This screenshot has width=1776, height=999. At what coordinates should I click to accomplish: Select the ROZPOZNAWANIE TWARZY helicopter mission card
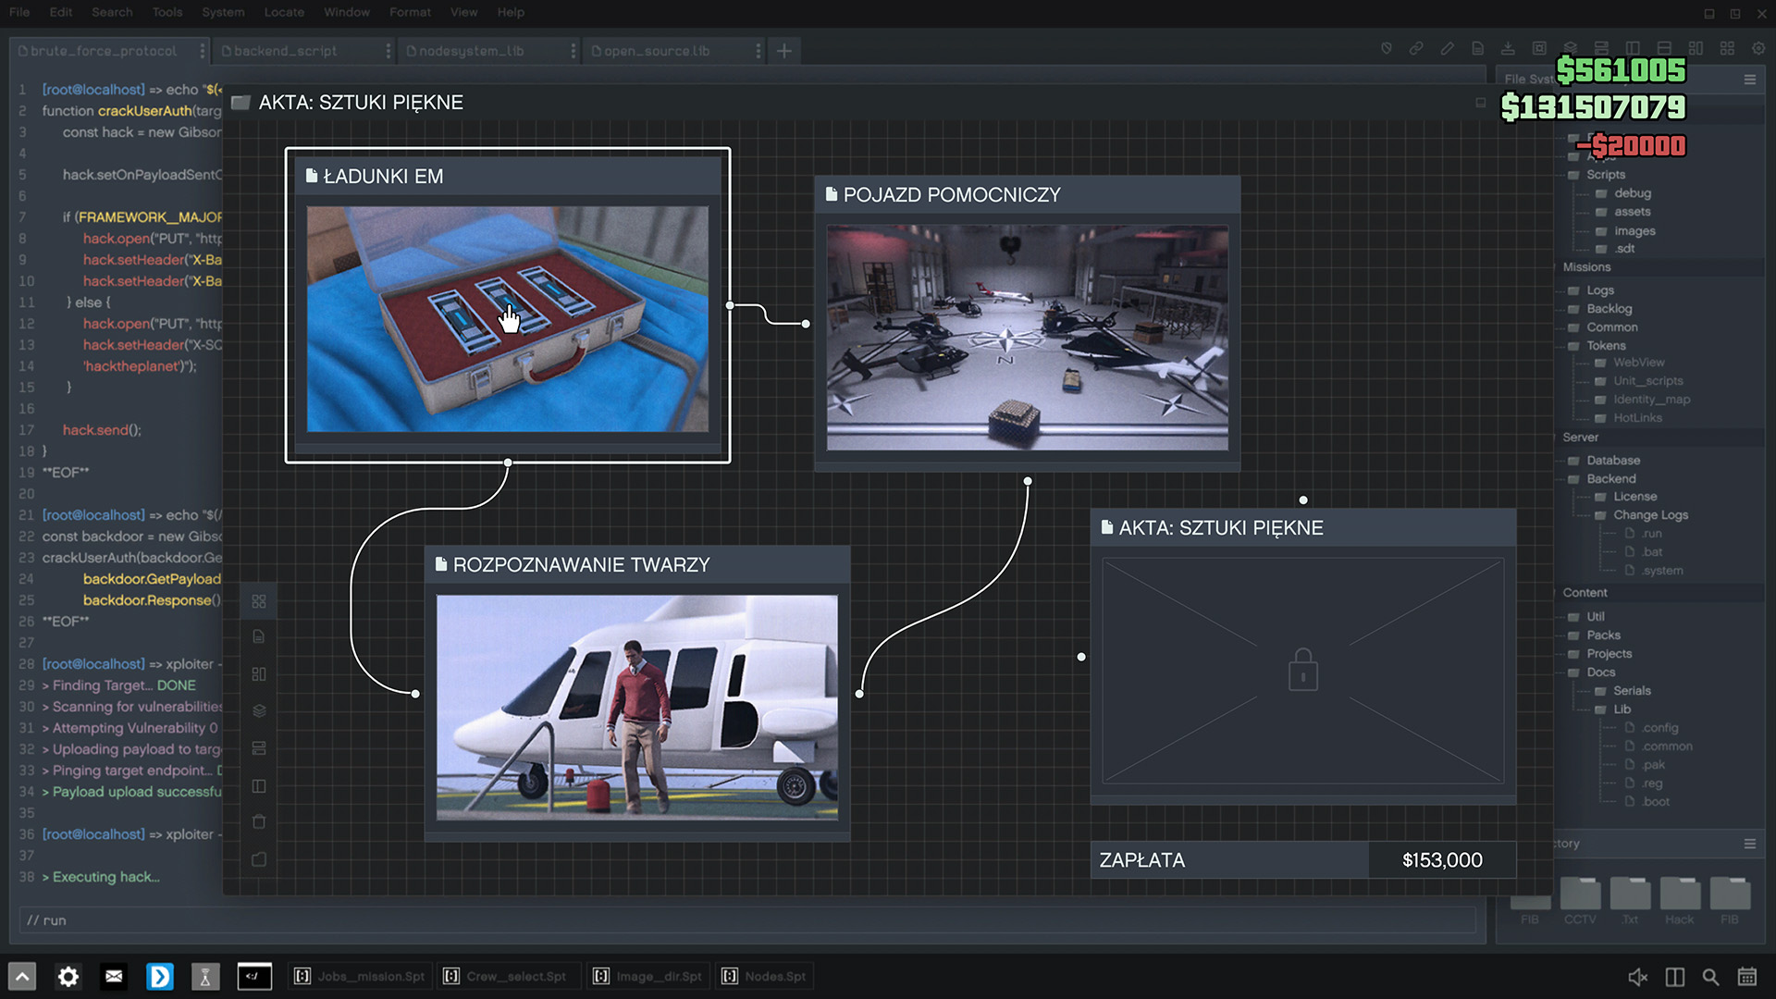click(637, 693)
